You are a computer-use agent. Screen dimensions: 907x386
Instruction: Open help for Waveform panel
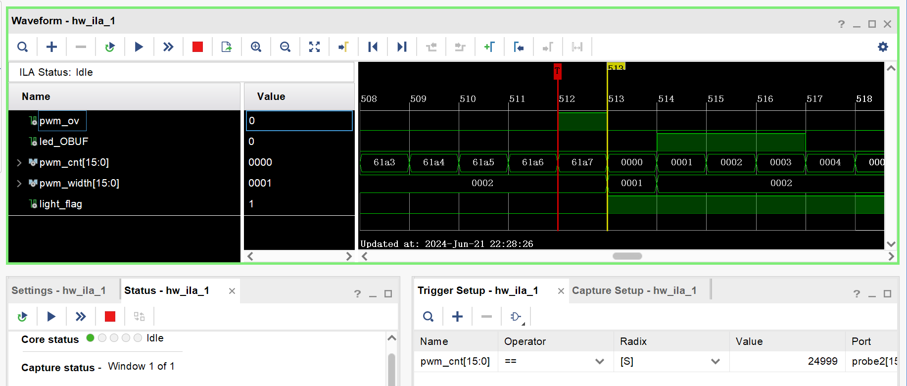[841, 24]
